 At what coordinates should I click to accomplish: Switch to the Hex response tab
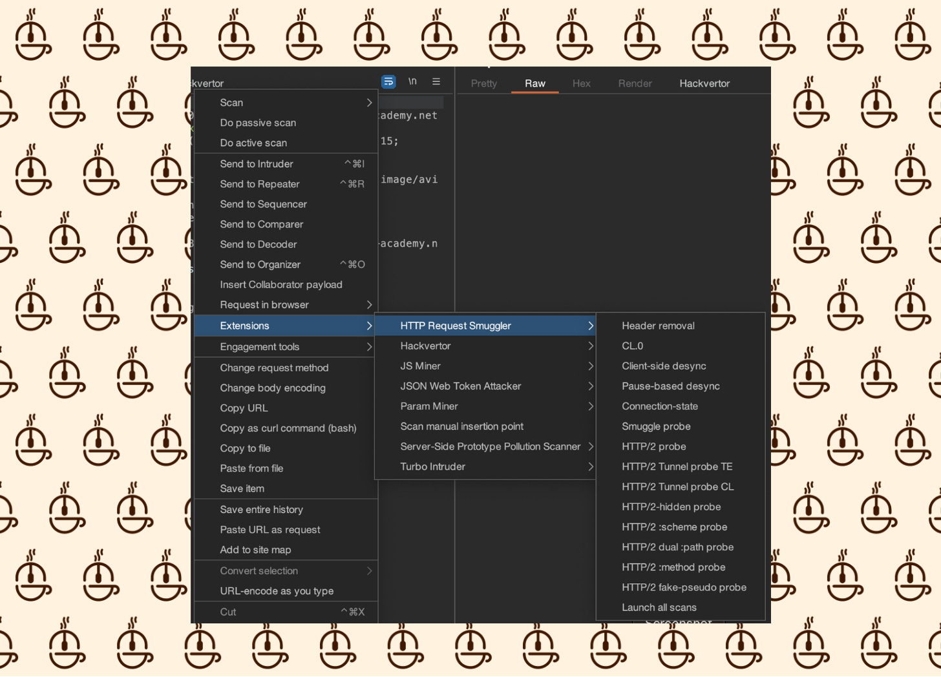pyautogui.click(x=582, y=83)
